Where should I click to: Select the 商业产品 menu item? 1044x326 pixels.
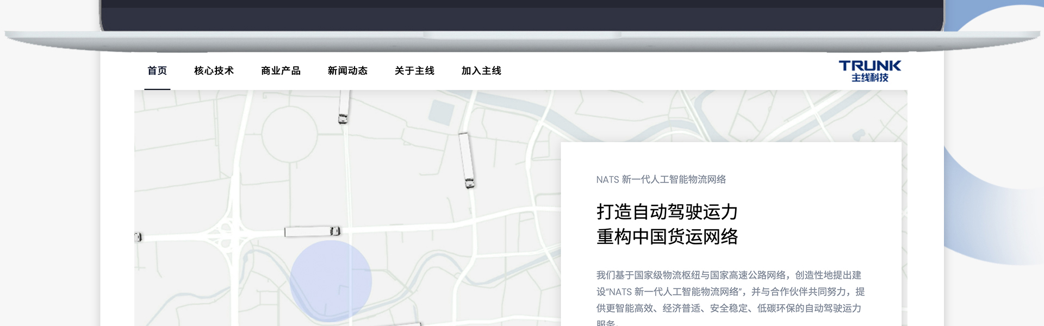281,71
